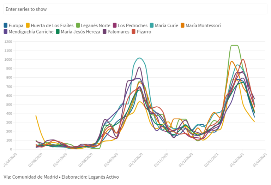The image size is (271, 185).
Task: Click the Mendiguchía Carriche purple legend swatch
Action: [6, 32]
